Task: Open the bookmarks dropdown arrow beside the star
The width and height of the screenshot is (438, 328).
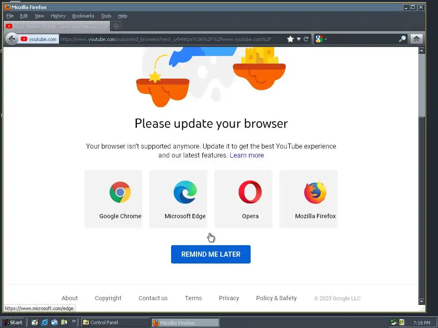Action: click(x=299, y=39)
